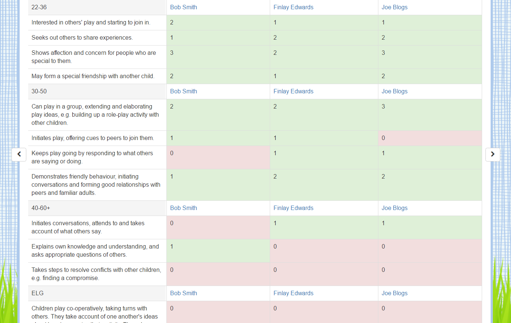Click the 30-50 age band header cell
The width and height of the screenshot is (511, 323).
[97, 91]
